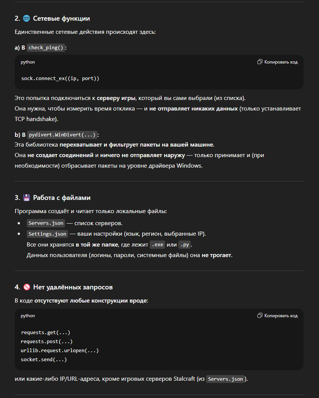Click the floppy disk emoji beside Работа с файлами
This screenshot has width=319, height=398.
[26, 198]
